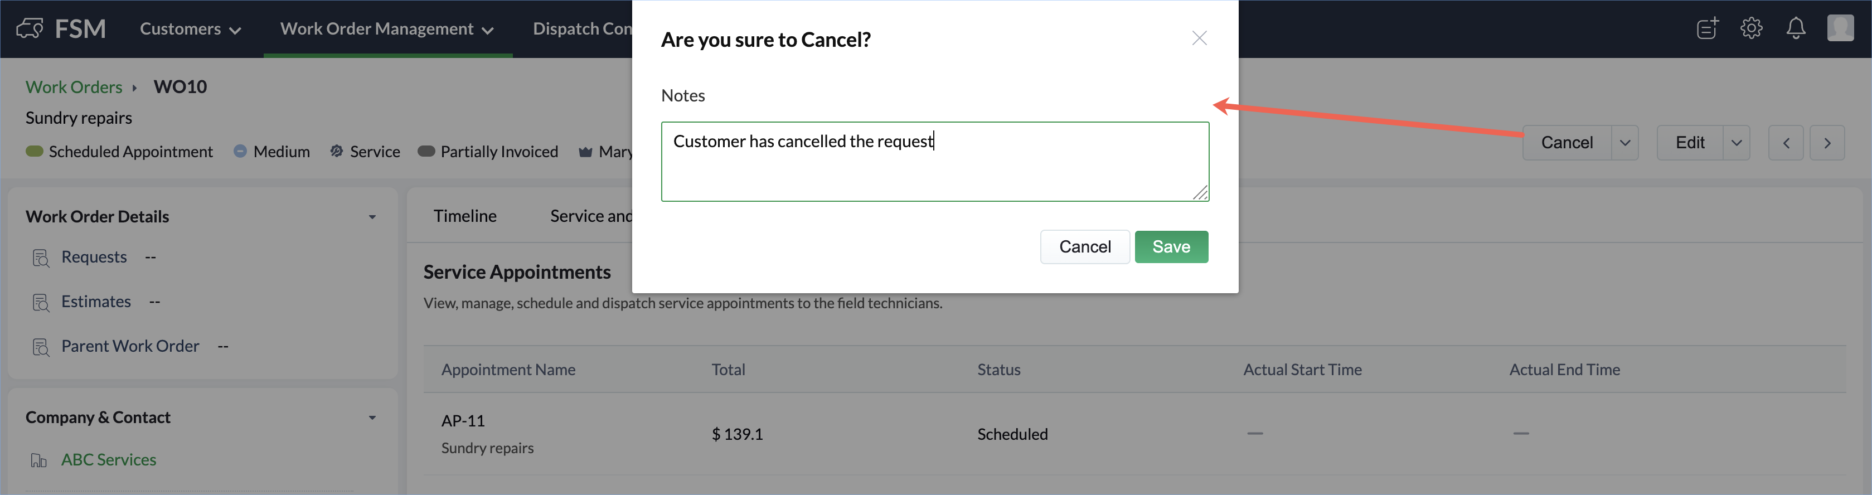Switch to the Timeline tab
The image size is (1872, 495).
[x=465, y=216]
